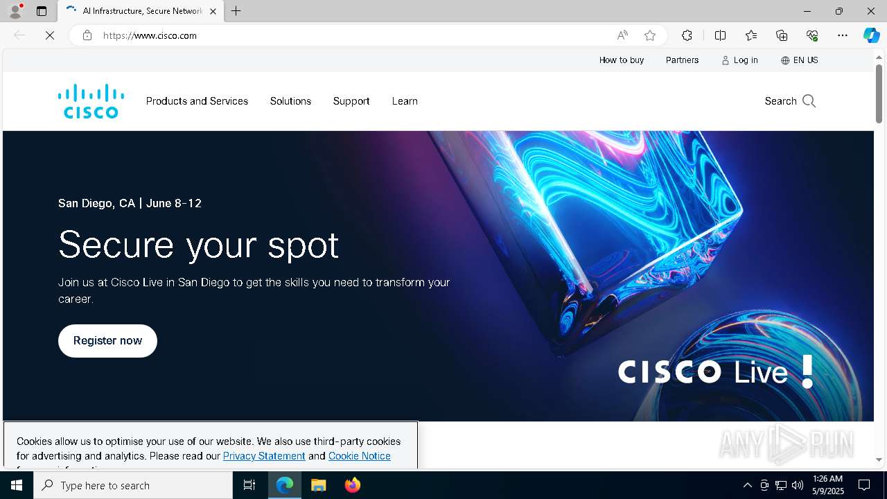Open File Explorer from taskbar

[318, 485]
